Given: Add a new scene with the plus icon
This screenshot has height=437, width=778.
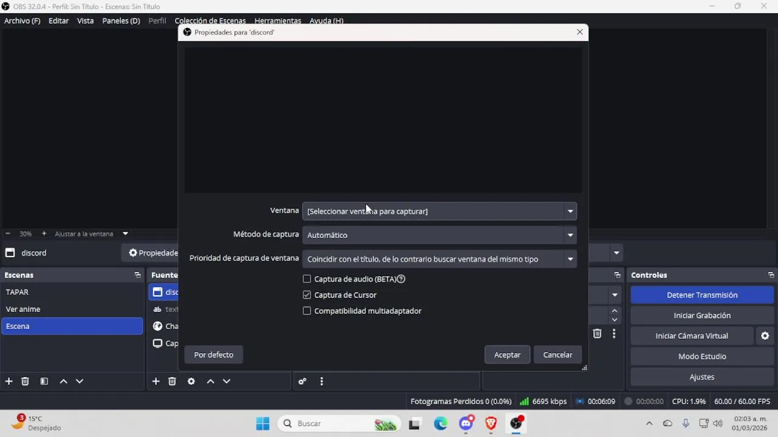Looking at the screenshot, I should click(x=9, y=381).
